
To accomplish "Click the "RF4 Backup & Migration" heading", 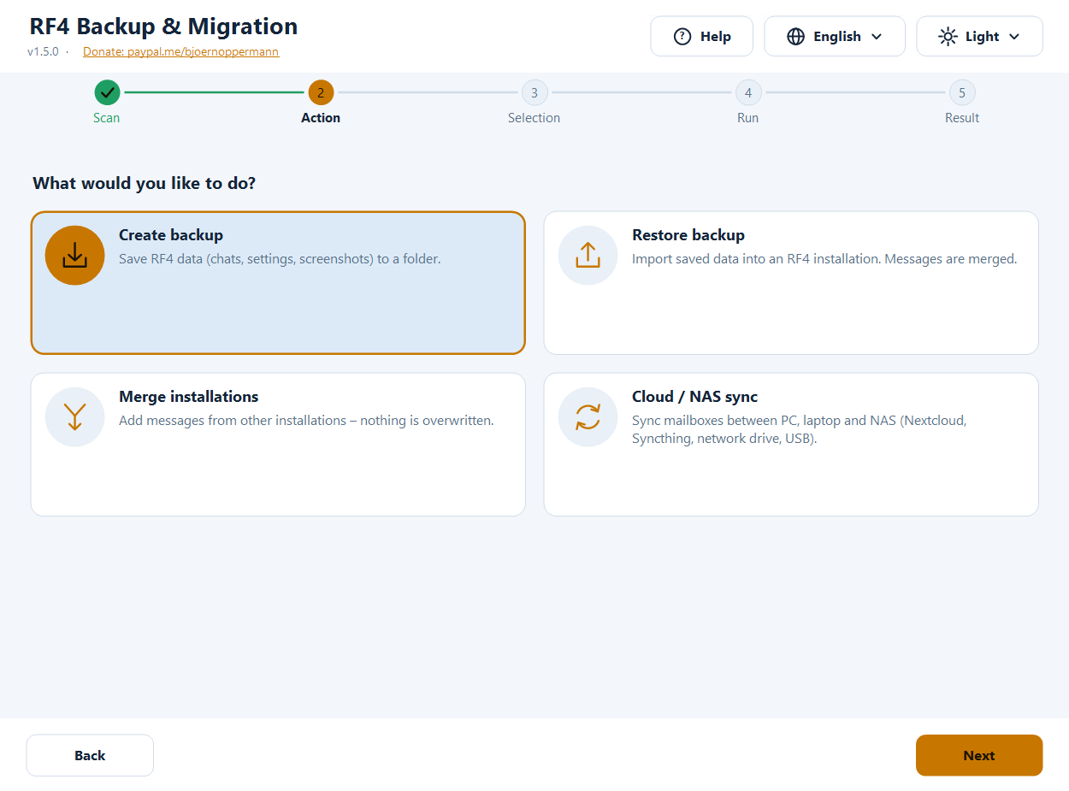I will [x=163, y=27].
